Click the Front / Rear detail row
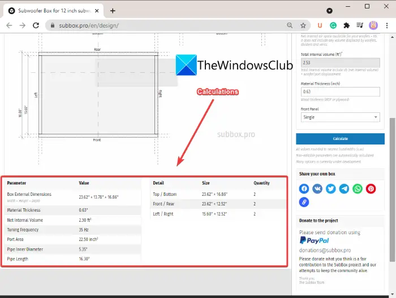Screen dimensions: 396x298 coord(218,204)
